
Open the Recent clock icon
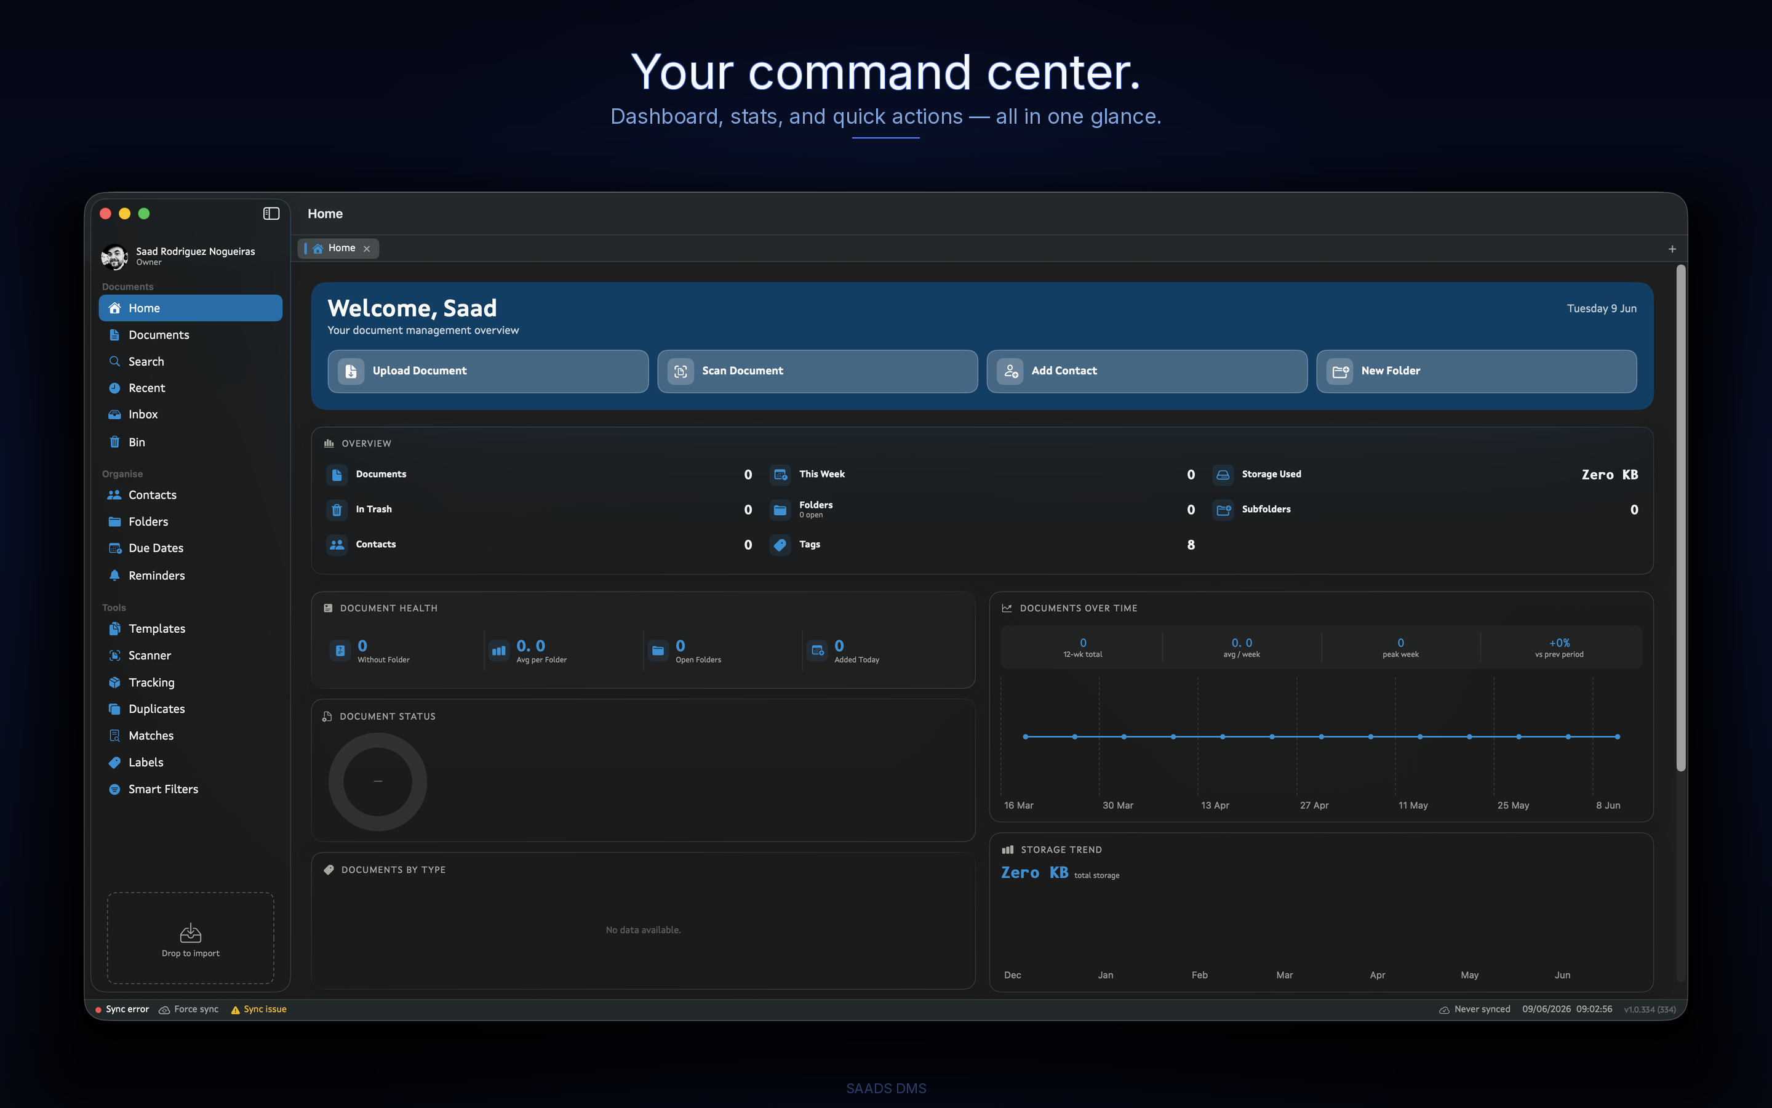114,388
